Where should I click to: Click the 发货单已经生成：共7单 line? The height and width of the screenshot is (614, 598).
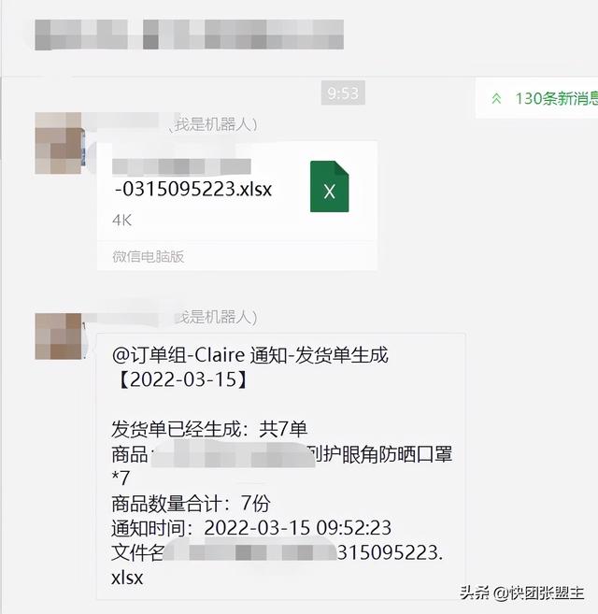pos(209,429)
